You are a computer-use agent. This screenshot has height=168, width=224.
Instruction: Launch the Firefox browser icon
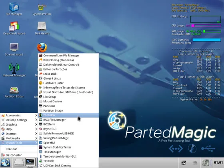[x=42, y=47]
